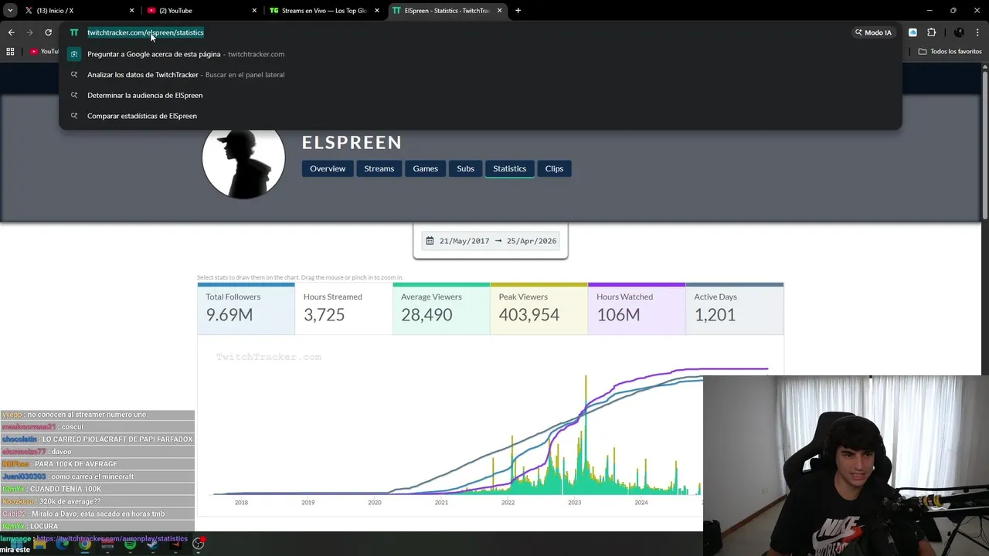Screen dimensions: 989x556
Task: Choose suggestion 'Analizar los datos de TwitchTracker'
Action: [480, 75]
